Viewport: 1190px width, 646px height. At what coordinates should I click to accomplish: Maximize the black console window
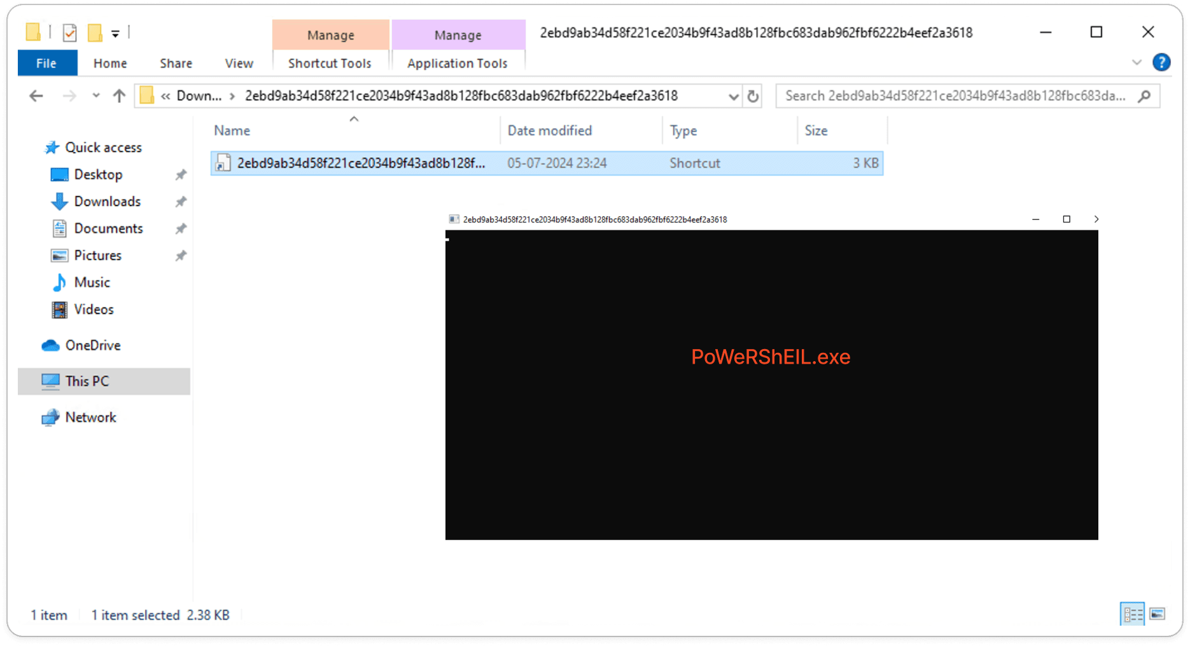(1067, 219)
